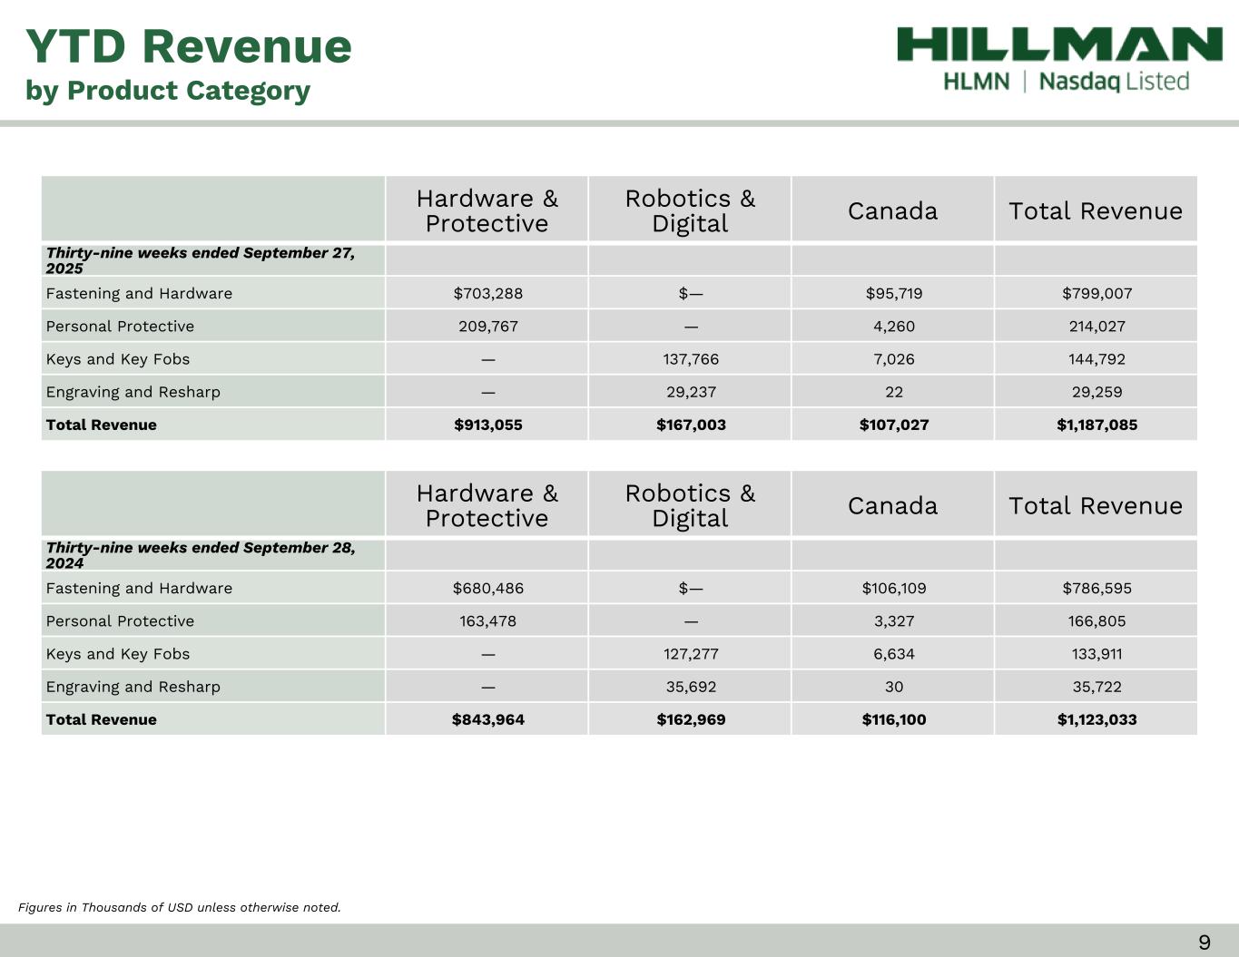The width and height of the screenshot is (1239, 957).
Task: Click the $843,964 Hardware & Protective total
Action: (487, 719)
